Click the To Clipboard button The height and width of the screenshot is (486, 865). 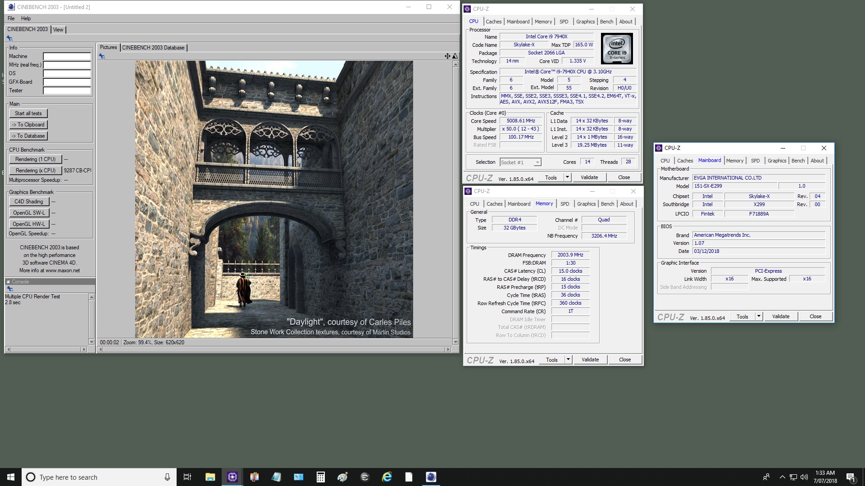[x=28, y=125]
